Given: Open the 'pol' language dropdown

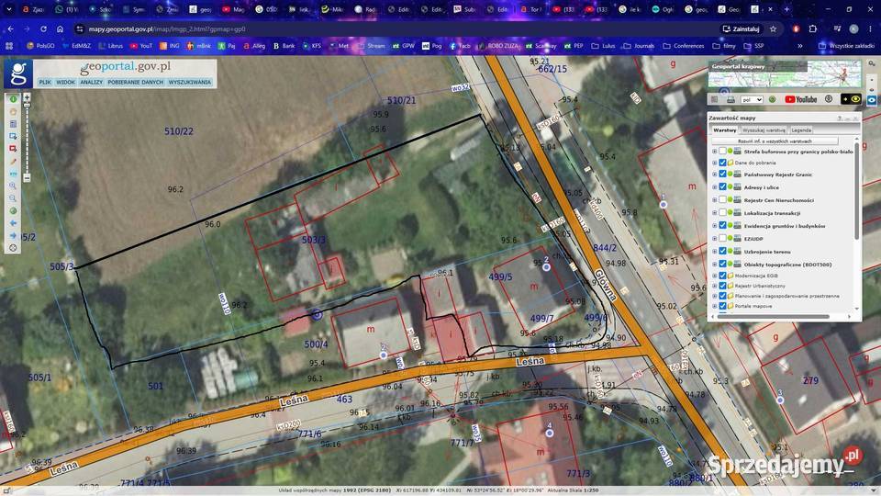Looking at the screenshot, I should (752, 99).
